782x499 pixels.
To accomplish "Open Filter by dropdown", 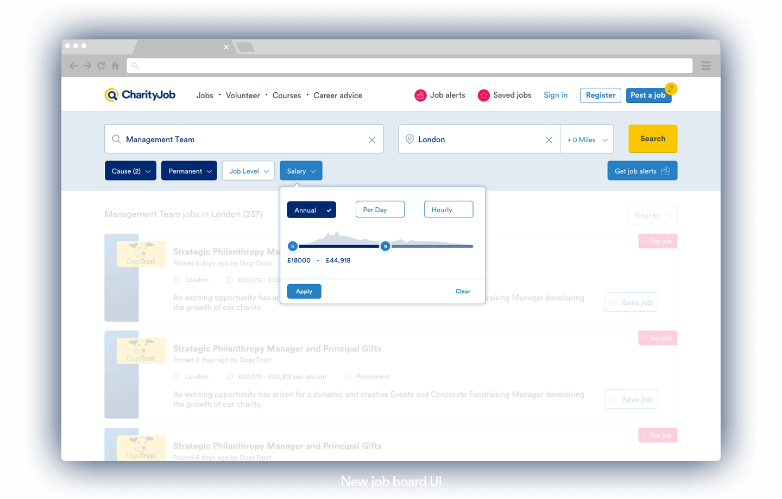I will [652, 215].
